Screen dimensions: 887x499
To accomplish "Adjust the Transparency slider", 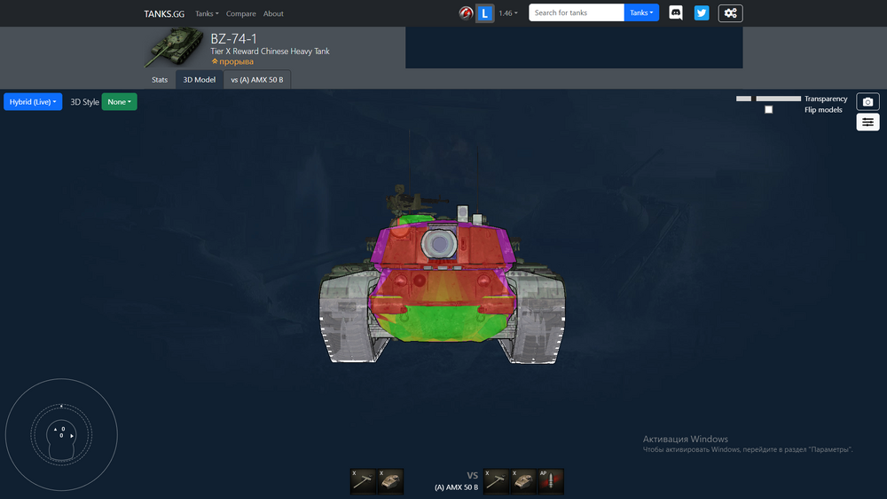I will [x=768, y=99].
